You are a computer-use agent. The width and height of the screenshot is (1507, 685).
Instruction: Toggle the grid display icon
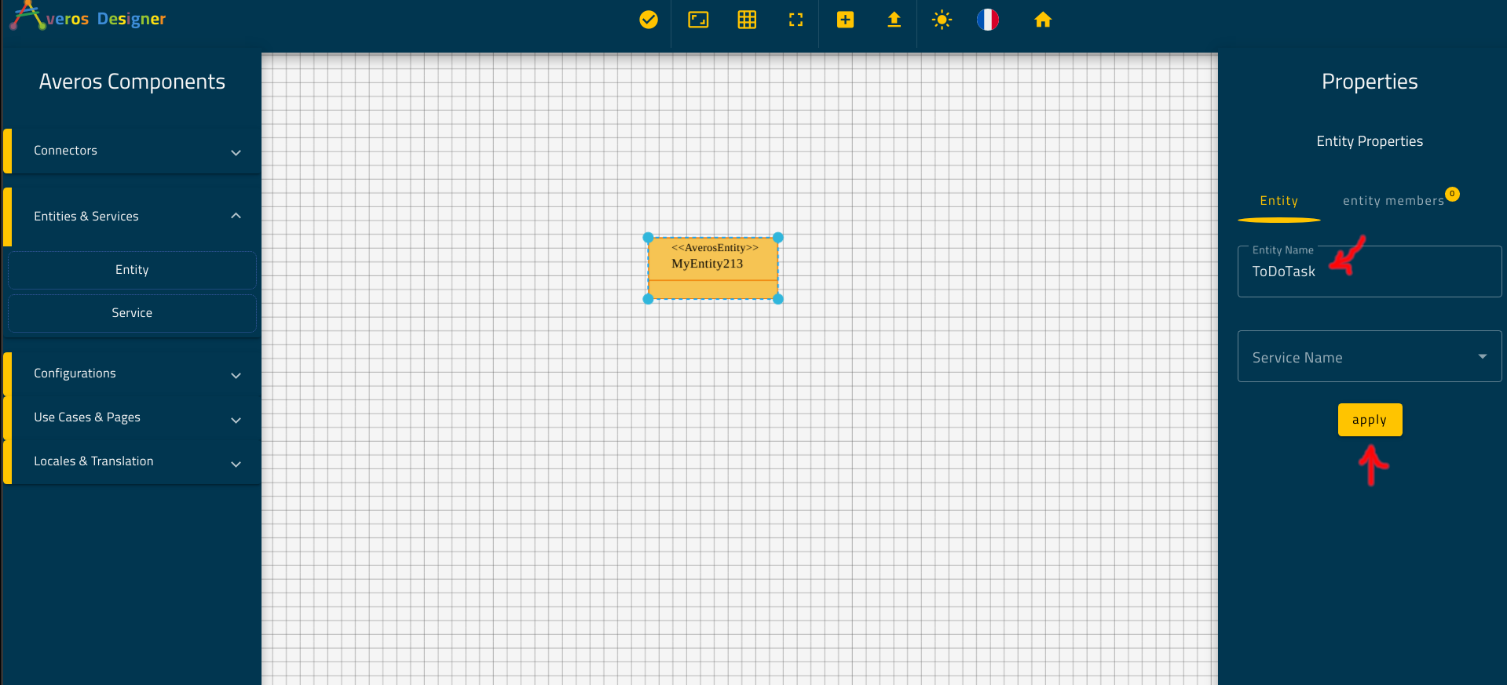click(x=747, y=20)
